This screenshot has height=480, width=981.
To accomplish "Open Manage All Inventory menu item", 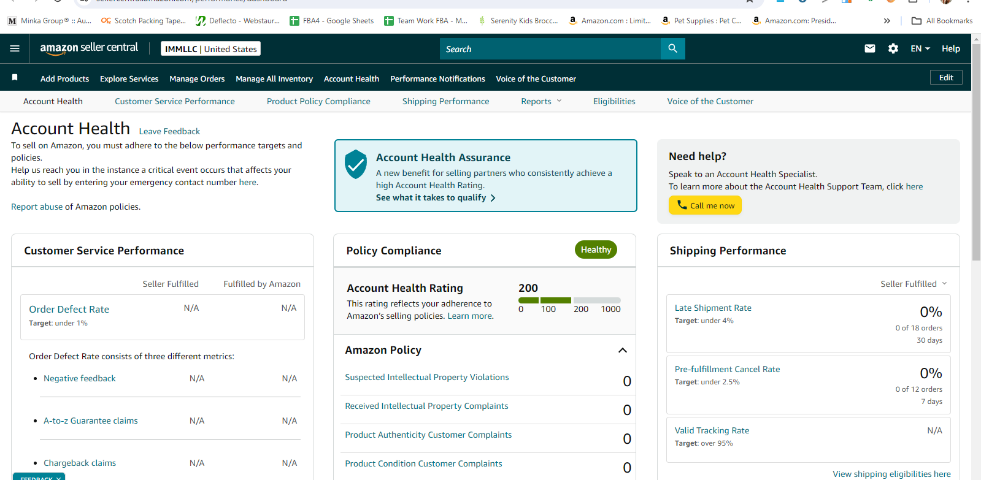I will coord(274,78).
